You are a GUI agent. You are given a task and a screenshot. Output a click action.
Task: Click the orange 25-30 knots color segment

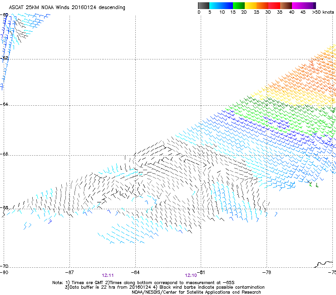[262, 5]
